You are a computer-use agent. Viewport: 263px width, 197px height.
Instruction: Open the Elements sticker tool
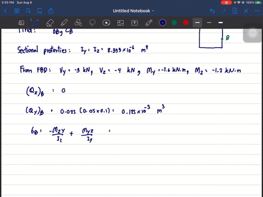tap(106, 23)
